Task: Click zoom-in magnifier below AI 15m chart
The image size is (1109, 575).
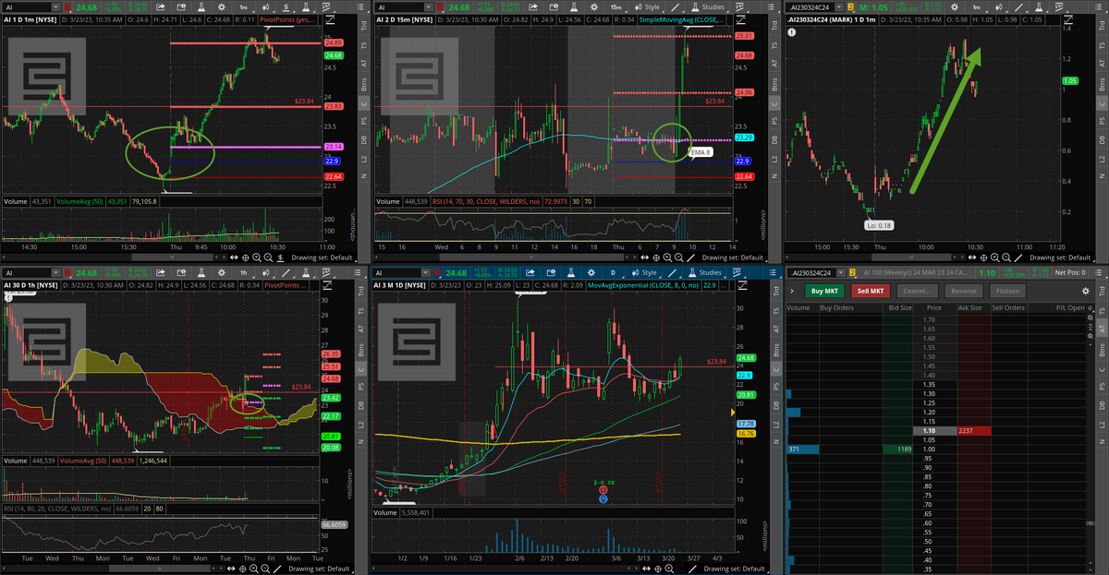Action: [x=667, y=258]
